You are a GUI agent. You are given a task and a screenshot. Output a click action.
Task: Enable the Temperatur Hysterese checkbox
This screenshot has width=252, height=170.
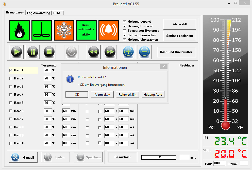(x=124, y=31)
